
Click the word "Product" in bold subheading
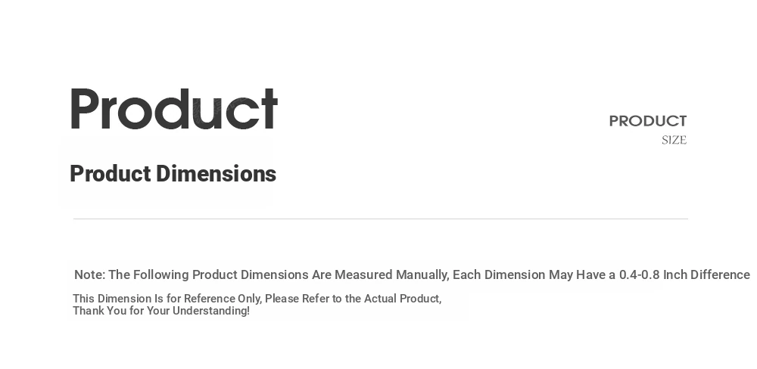[111, 174]
